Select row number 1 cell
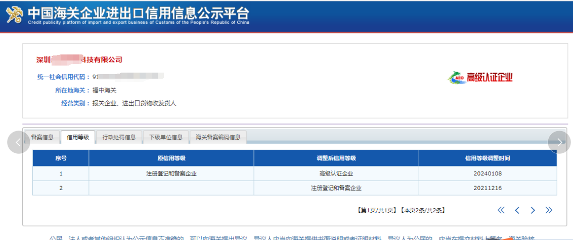 tap(61, 174)
